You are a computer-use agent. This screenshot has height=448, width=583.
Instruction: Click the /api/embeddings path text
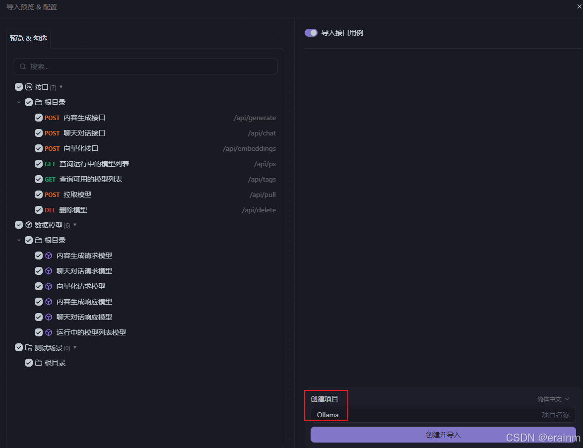click(249, 148)
